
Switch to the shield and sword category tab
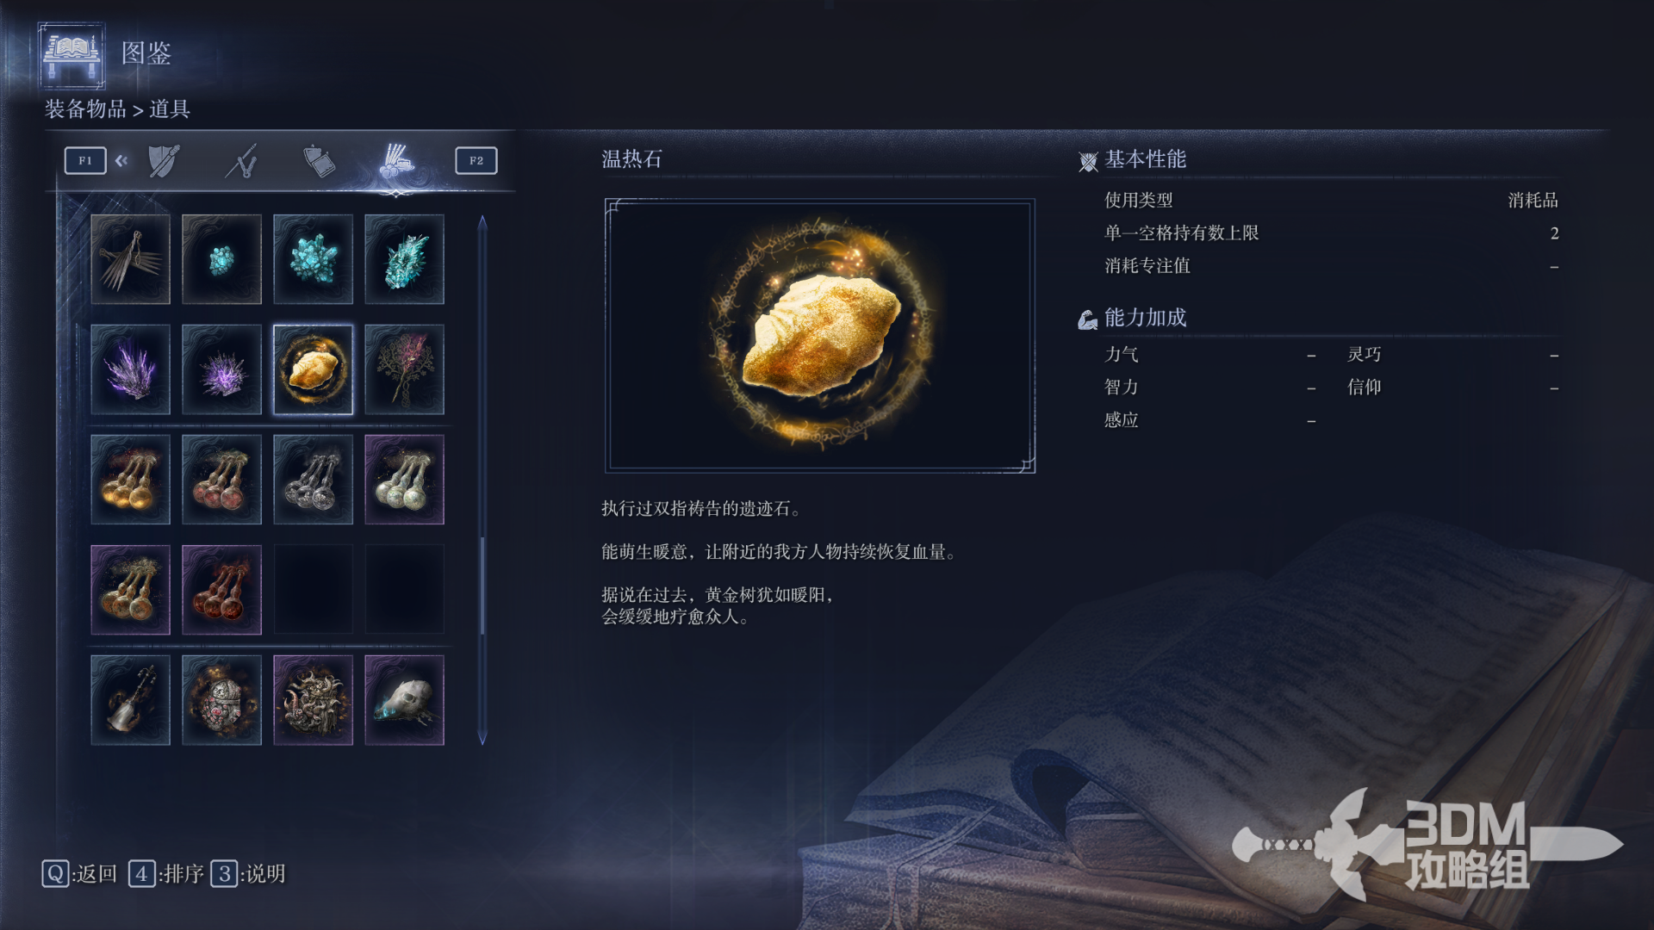point(164,161)
